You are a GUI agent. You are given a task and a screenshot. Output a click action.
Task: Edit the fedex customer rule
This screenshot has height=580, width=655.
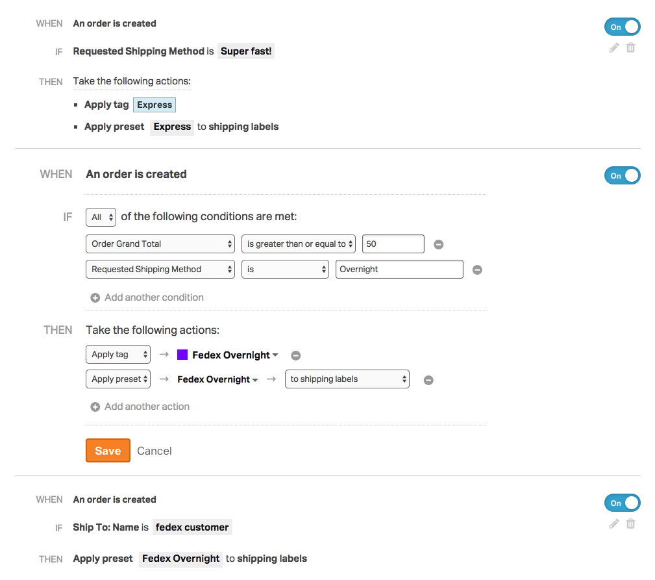click(613, 523)
